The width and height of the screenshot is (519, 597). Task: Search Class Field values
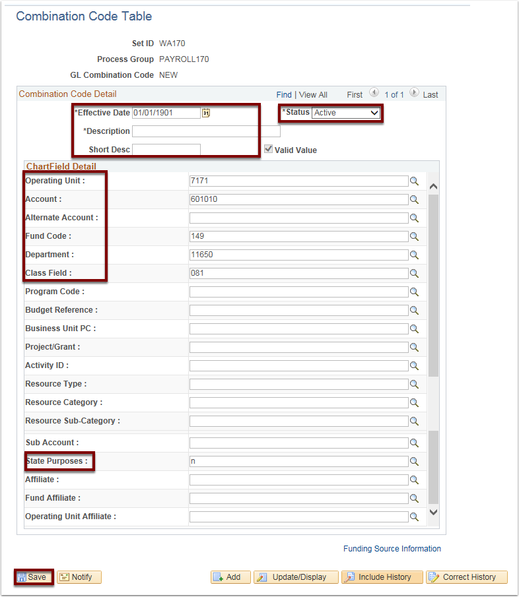coord(414,273)
